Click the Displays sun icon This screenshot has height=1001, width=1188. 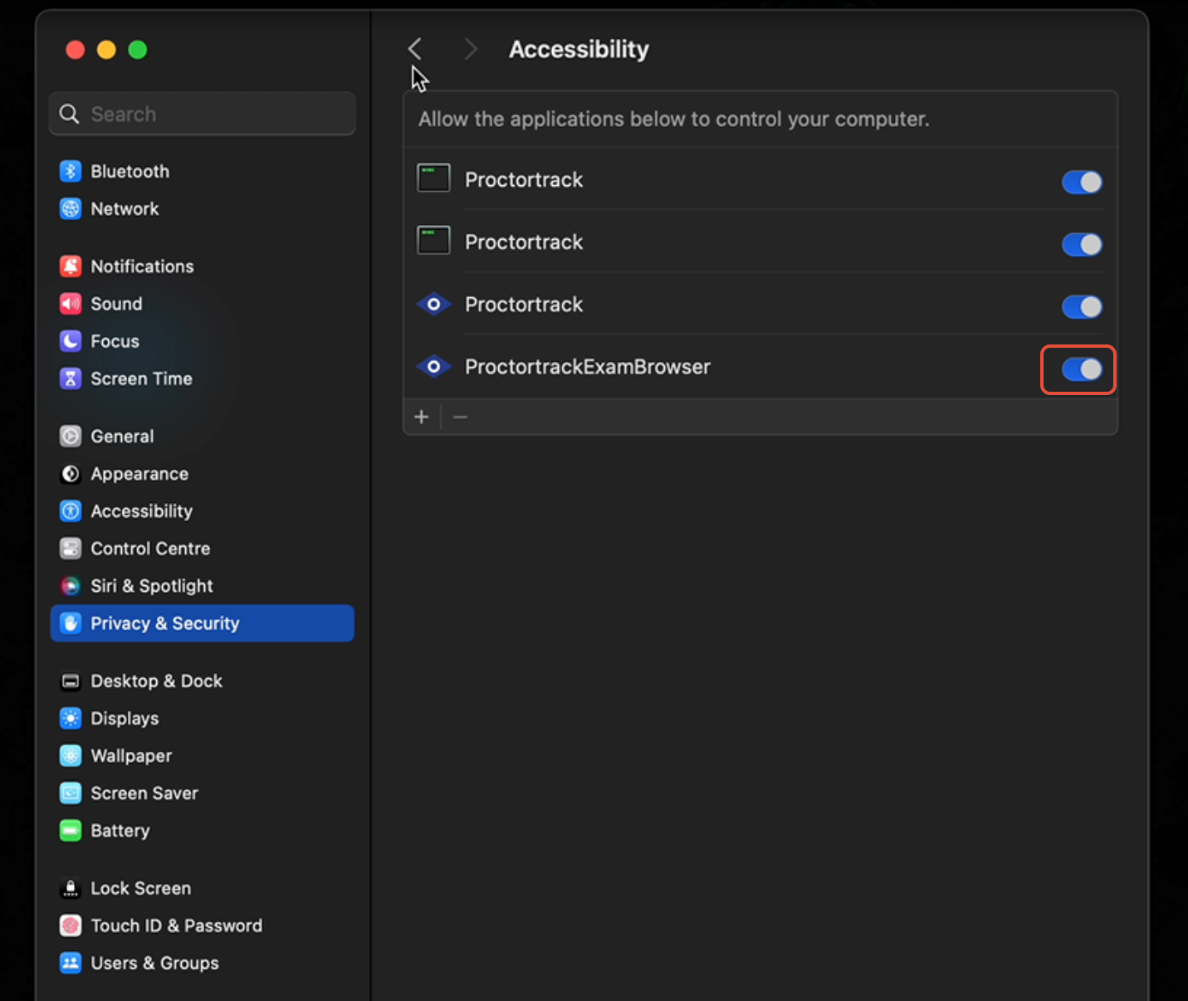tap(71, 718)
